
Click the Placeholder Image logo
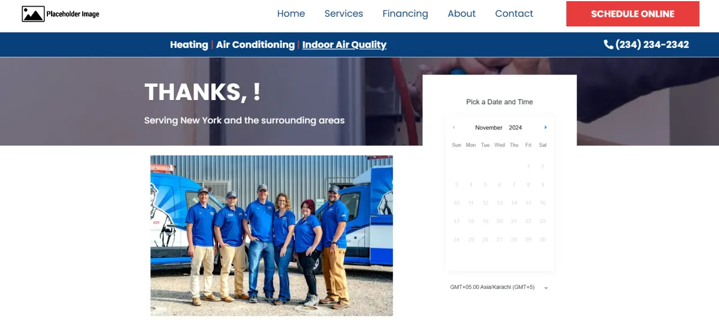pos(61,14)
